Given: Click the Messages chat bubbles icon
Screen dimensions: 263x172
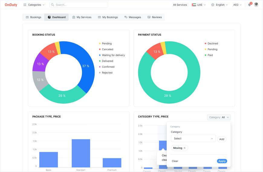Looking at the screenshot, I should click(x=126, y=17).
